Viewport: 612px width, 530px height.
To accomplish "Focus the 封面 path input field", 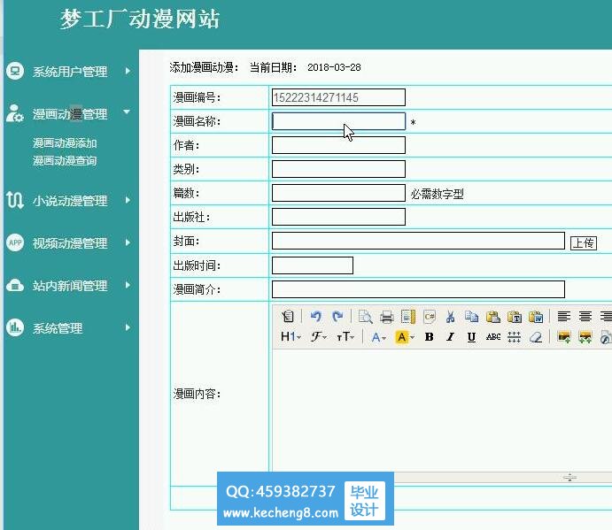I will point(418,241).
